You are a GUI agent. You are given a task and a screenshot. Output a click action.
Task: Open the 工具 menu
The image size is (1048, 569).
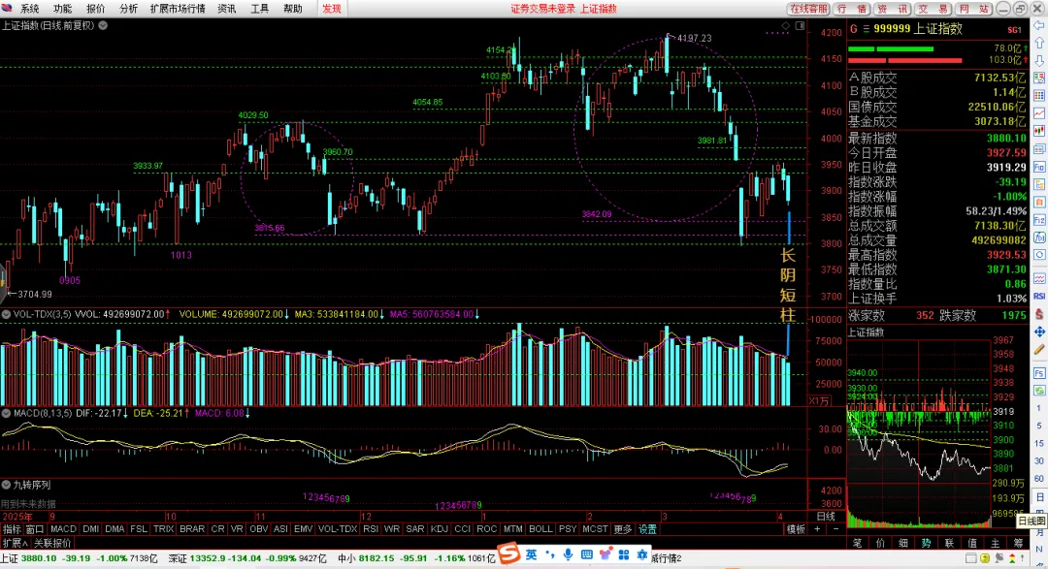click(x=259, y=9)
